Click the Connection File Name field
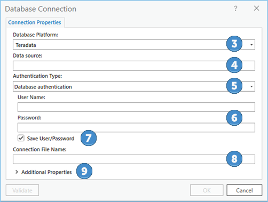 [x=134, y=159]
